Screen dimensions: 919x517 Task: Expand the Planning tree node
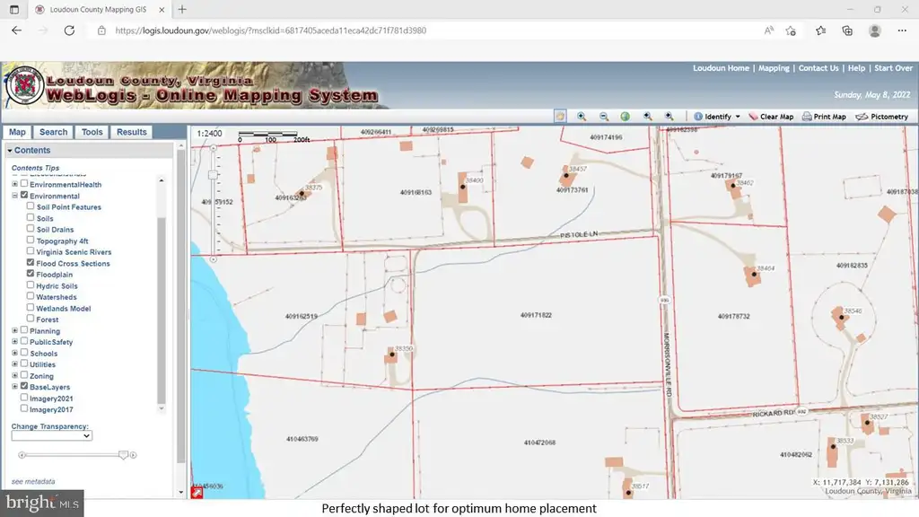(x=14, y=330)
